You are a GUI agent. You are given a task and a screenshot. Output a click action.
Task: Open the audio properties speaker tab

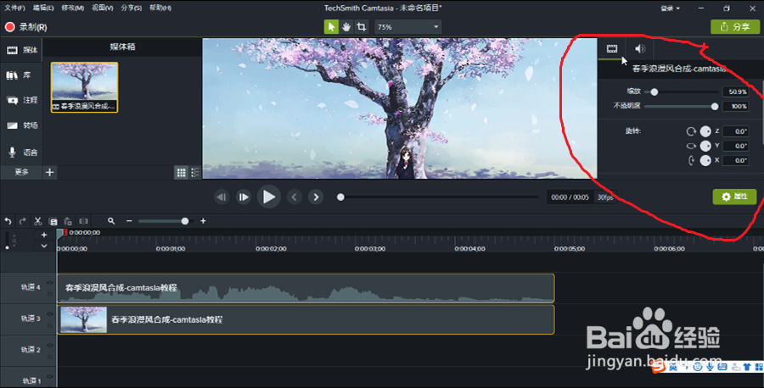[640, 48]
